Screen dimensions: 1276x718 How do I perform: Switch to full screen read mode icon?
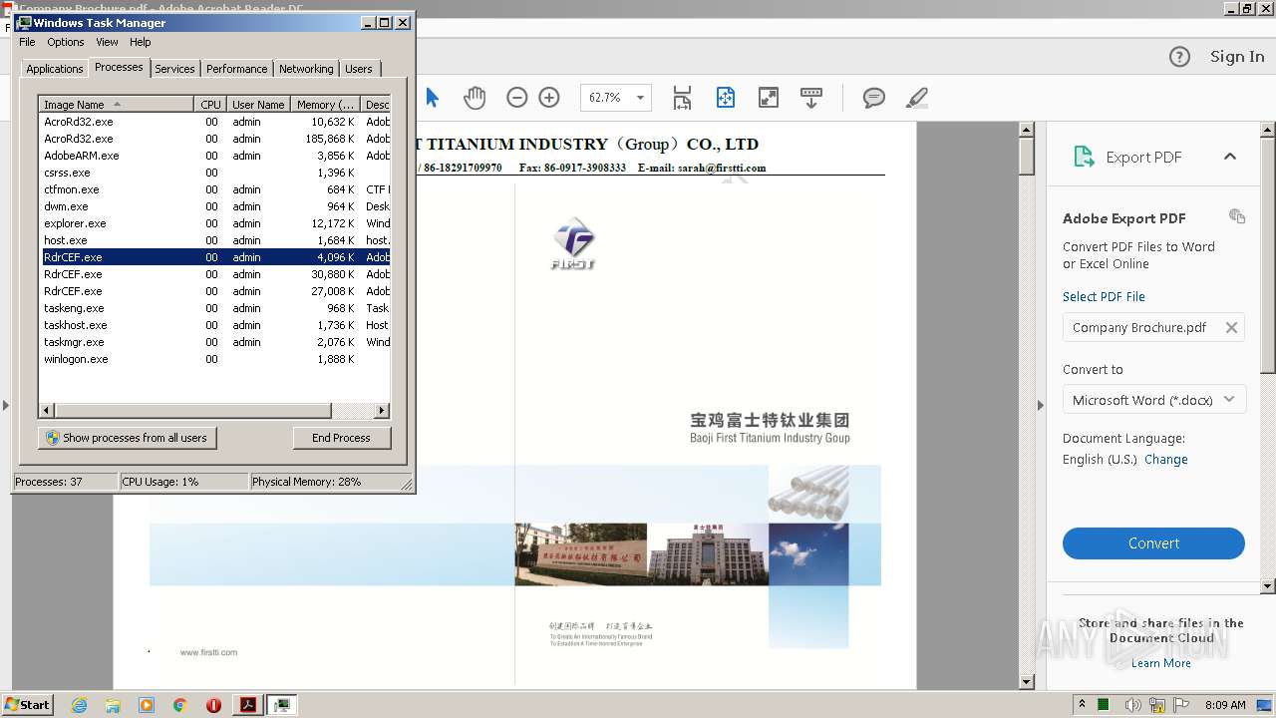769,98
